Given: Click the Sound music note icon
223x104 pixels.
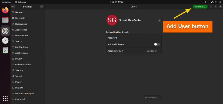Looking at the screenshot, I should click(13, 76).
